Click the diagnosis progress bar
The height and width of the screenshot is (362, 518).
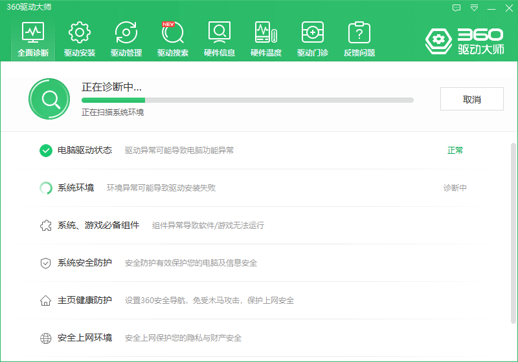tap(247, 100)
